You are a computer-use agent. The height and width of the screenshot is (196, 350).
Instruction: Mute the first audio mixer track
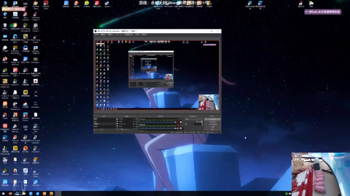(178, 122)
